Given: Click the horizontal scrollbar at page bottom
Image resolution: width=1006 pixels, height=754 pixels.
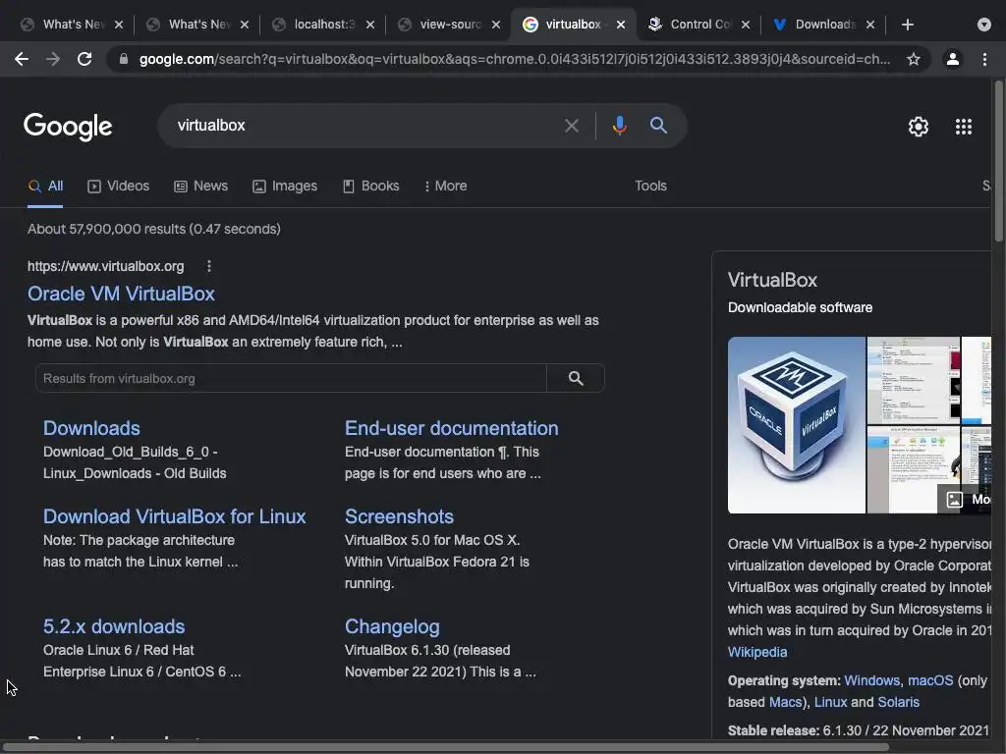Looking at the screenshot, I should [442, 747].
